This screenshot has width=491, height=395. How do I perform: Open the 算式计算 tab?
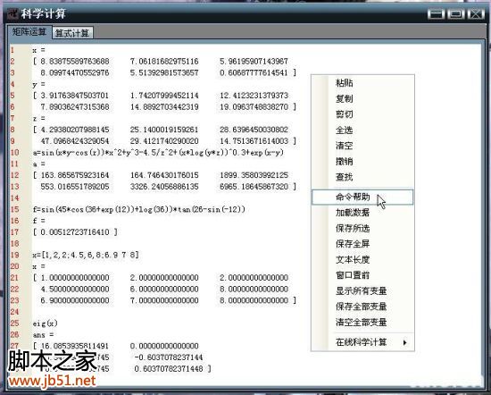tap(72, 33)
